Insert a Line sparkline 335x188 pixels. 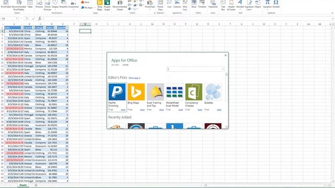(x=169, y=4)
